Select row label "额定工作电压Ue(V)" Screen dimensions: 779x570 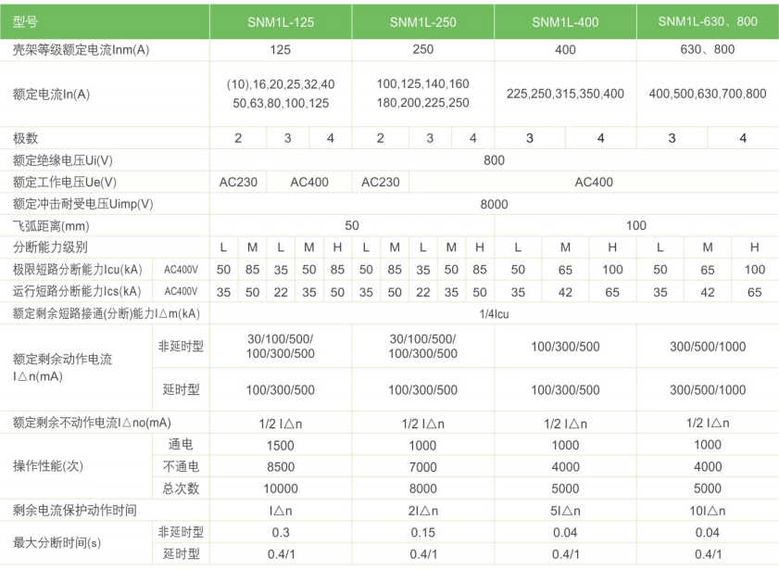tap(65, 182)
